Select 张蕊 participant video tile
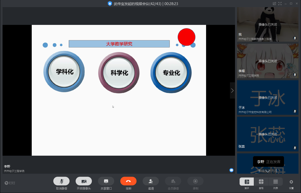 268,134
